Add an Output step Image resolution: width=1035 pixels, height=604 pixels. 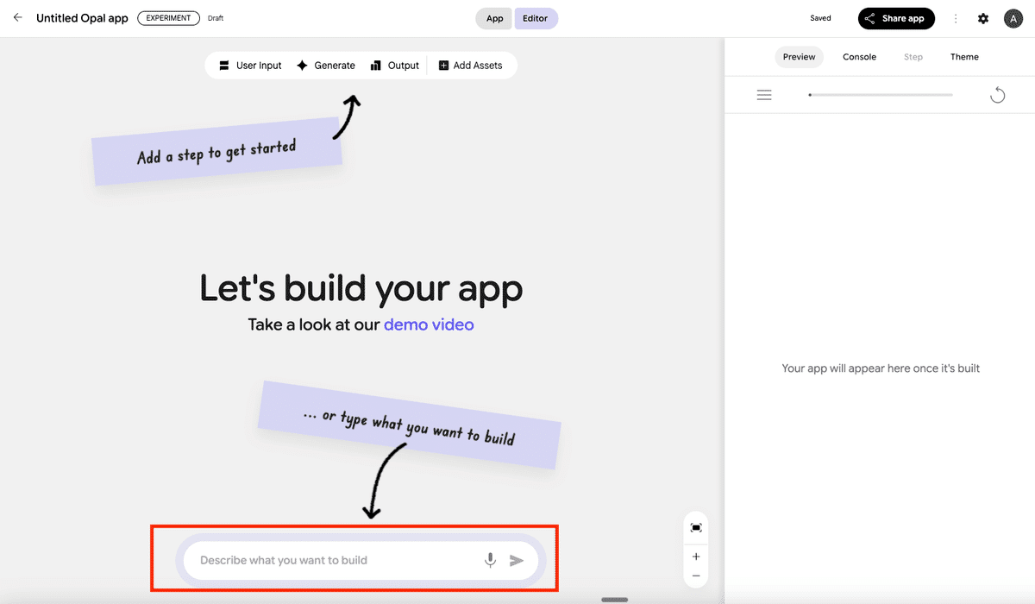[394, 66]
